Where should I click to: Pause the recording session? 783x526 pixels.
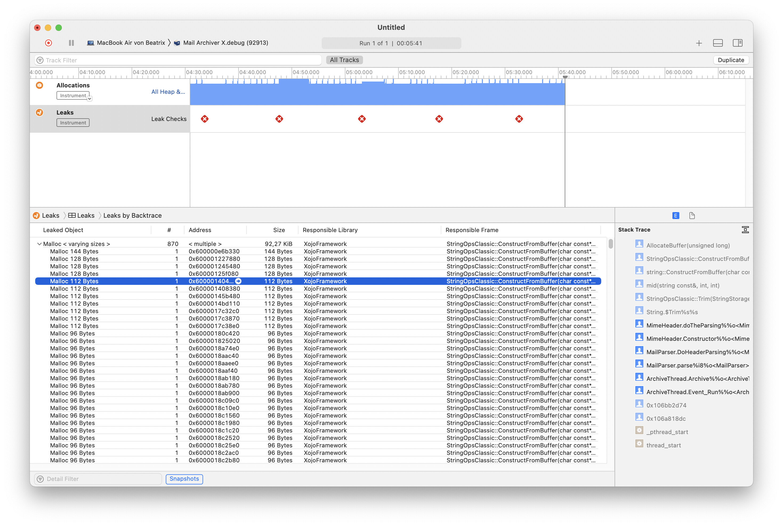point(71,43)
